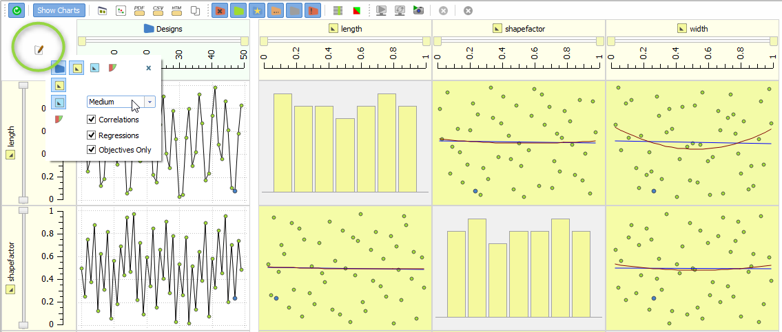Click the table view icon beside Show Charts

(x=102, y=10)
